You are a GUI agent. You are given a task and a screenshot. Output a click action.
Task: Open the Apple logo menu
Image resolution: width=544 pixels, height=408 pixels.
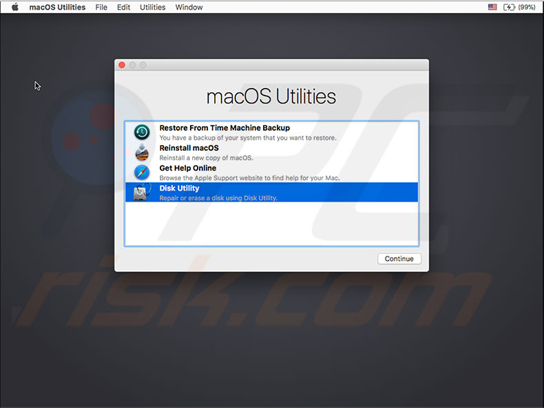pyautogui.click(x=15, y=7)
